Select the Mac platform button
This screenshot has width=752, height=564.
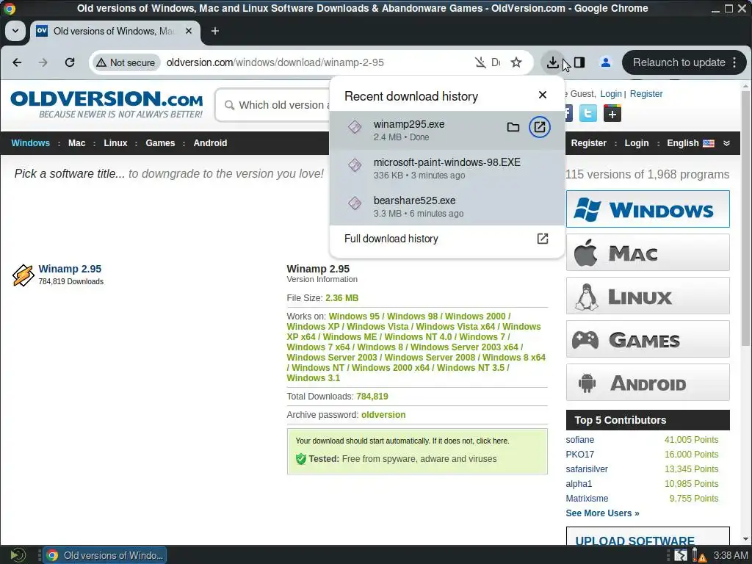tap(648, 253)
